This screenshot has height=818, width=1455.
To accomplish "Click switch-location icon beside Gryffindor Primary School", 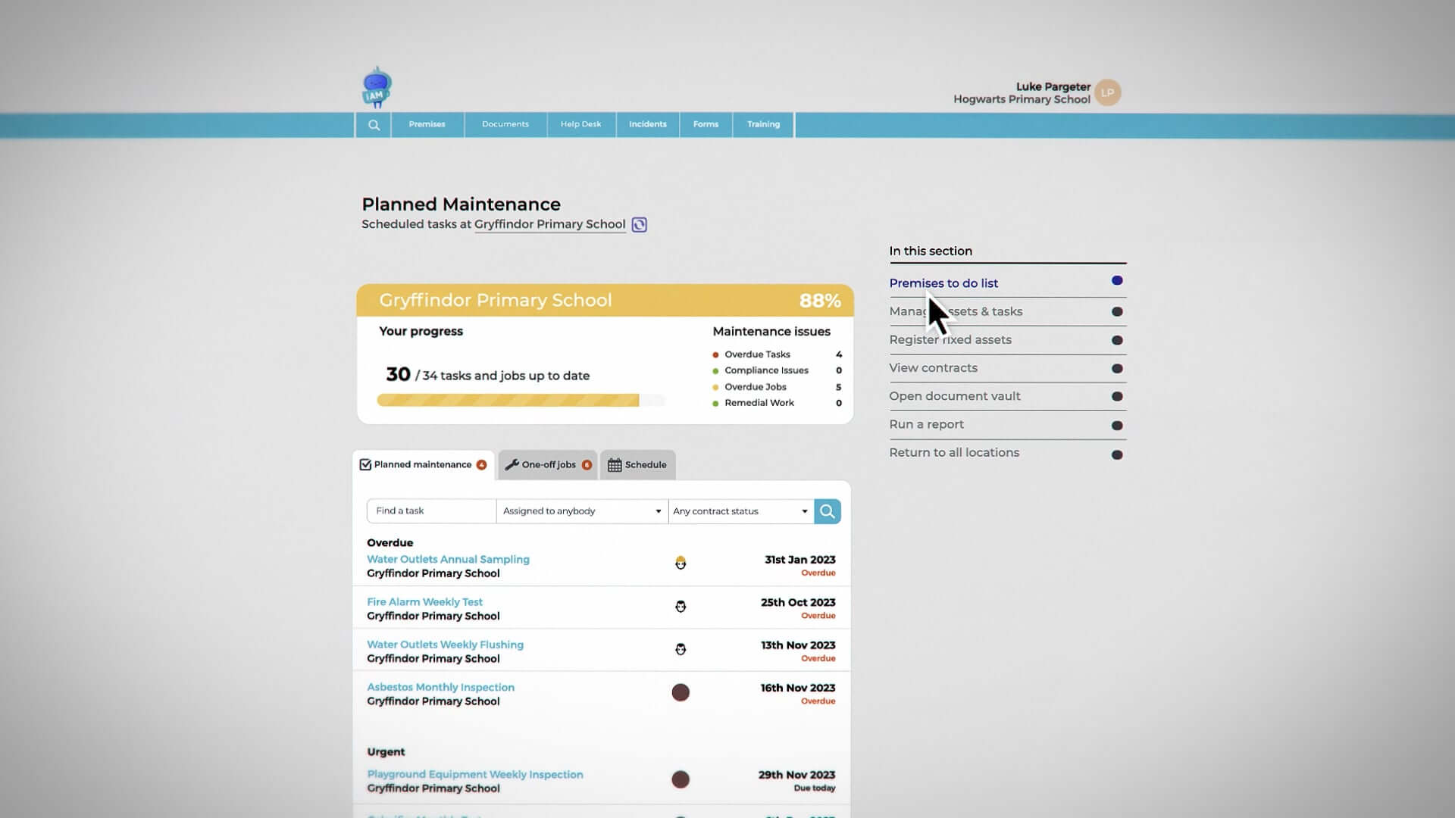I will [x=639, y=225].
